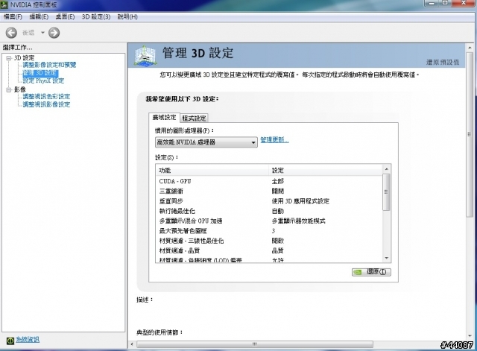Click the settings list scroll-up arrow
Viewport: 477px width, 351px height.
(x=386, y=169)
